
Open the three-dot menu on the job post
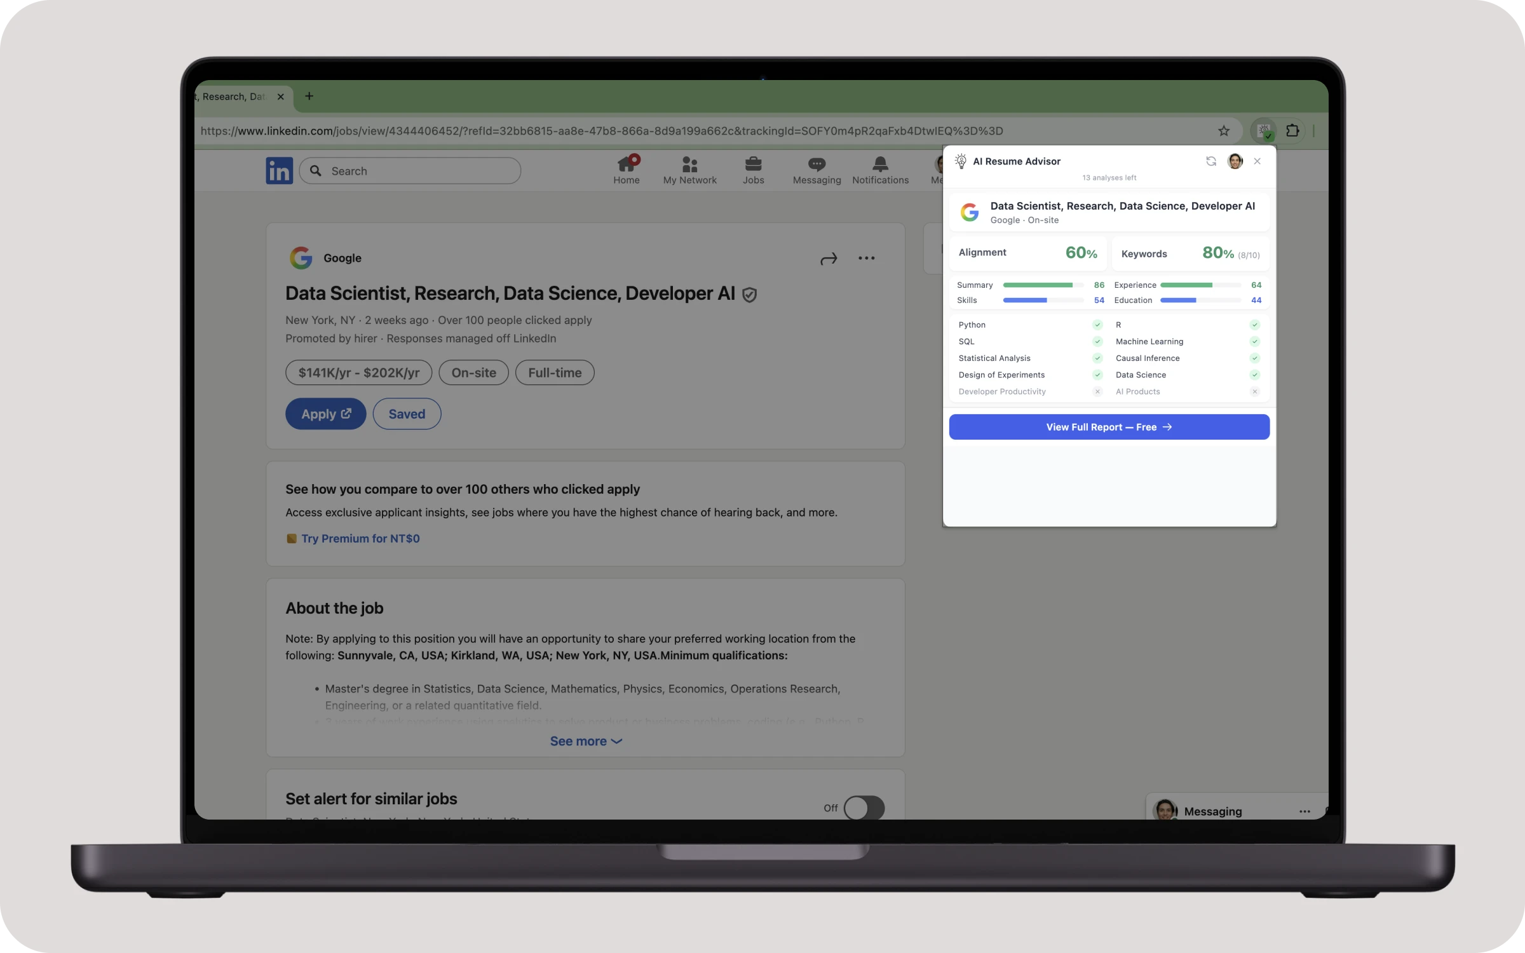tap(866, 258)
